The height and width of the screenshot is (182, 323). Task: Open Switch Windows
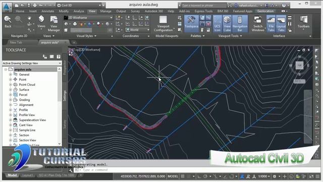click(x=258, y=24)
